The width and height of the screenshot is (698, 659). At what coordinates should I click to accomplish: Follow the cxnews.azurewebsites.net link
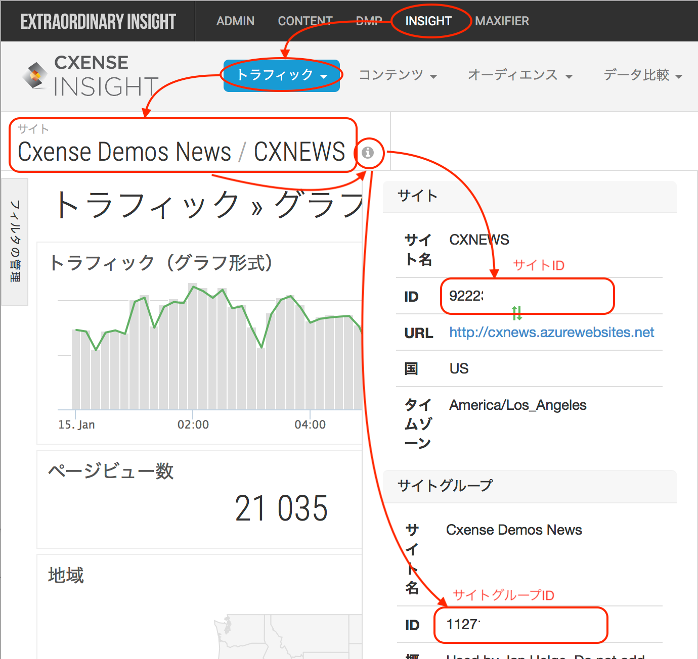click(x=551, y=333)
